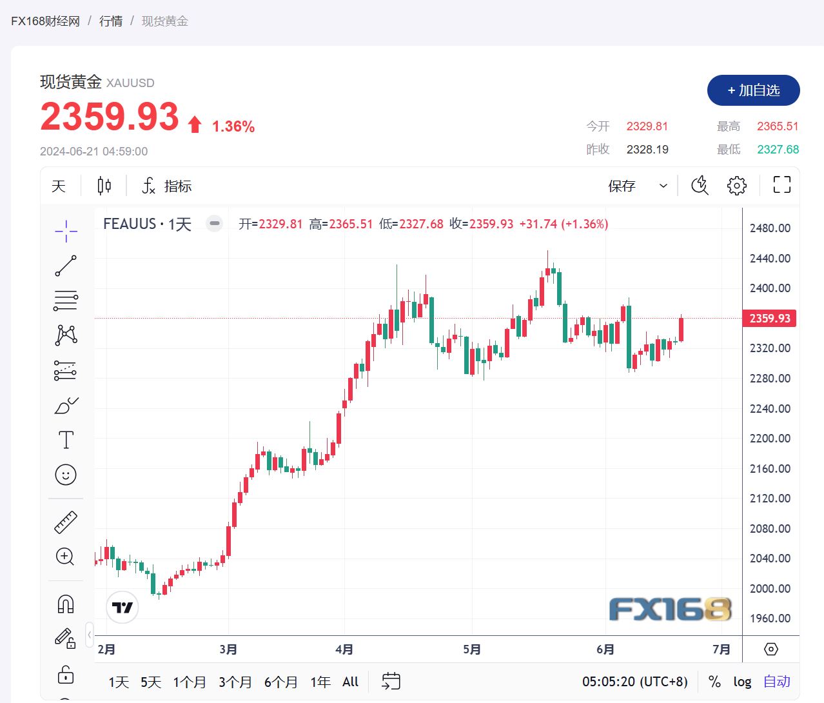Viewport: 824px width, 703px height.
Task: Open the 天 interval dropdown
Action: 59,186
